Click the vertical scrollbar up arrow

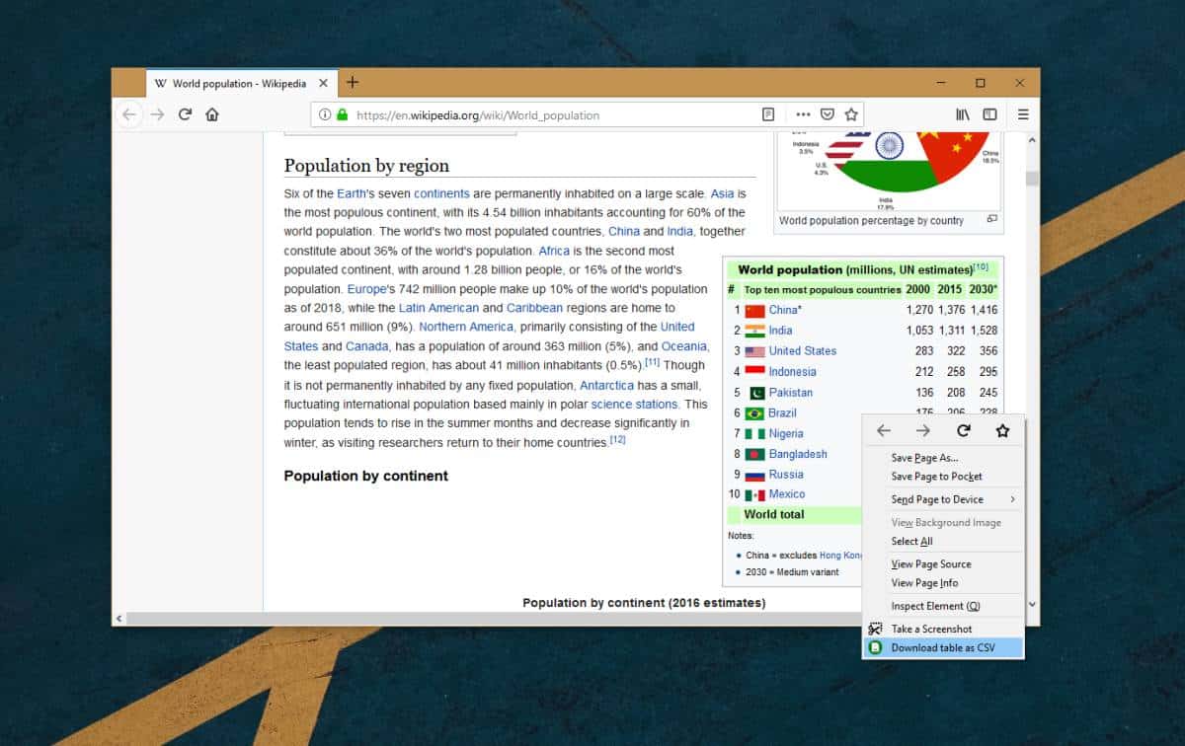click(1032, 140)
